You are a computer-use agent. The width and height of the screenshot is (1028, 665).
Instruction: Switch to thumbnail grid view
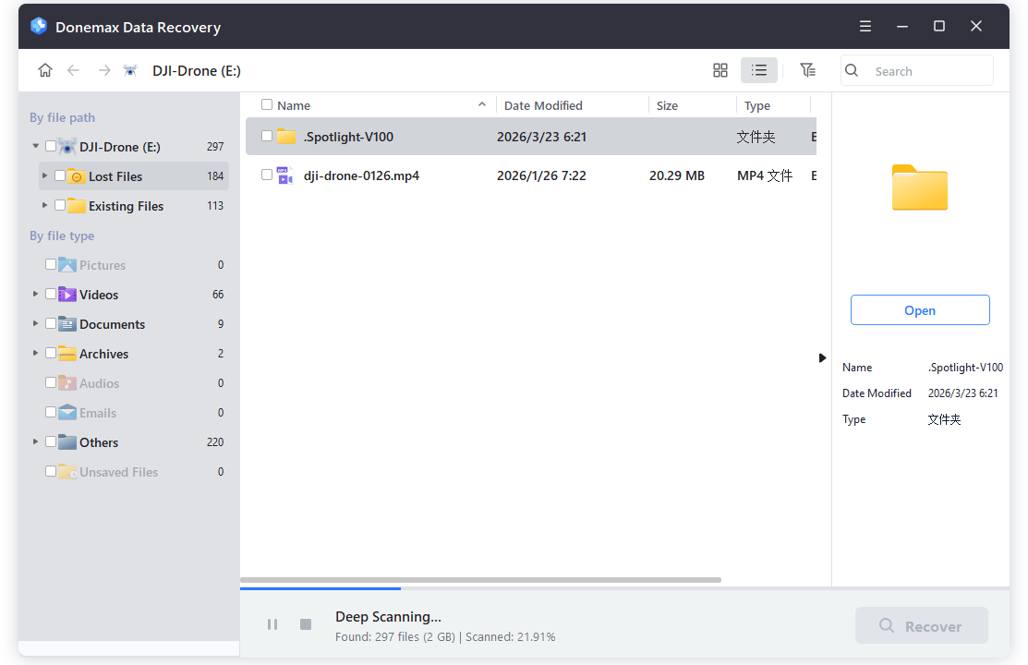[720, 71]
